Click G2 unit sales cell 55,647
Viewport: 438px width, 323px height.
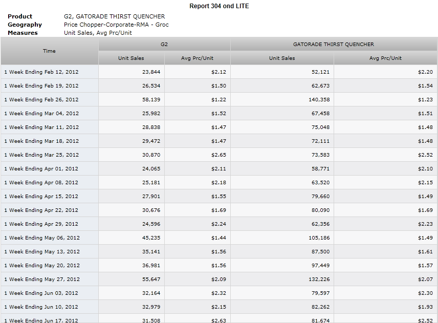(132, 279)
